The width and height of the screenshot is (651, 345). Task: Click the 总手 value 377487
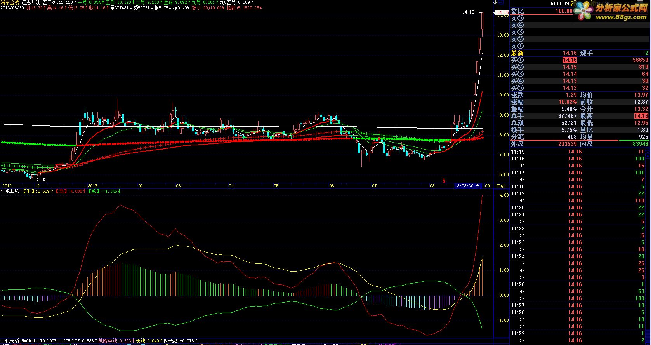(568, 116)
